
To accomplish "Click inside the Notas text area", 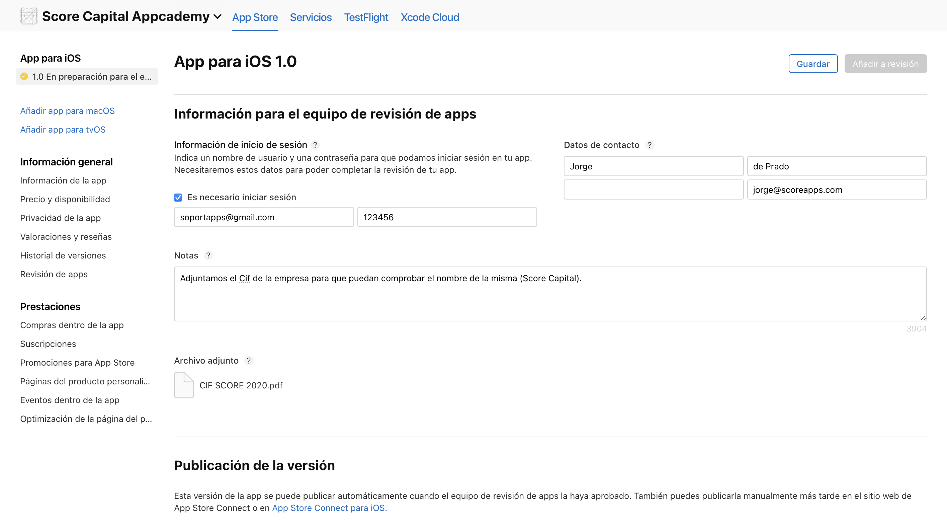I will pos(550,294).
